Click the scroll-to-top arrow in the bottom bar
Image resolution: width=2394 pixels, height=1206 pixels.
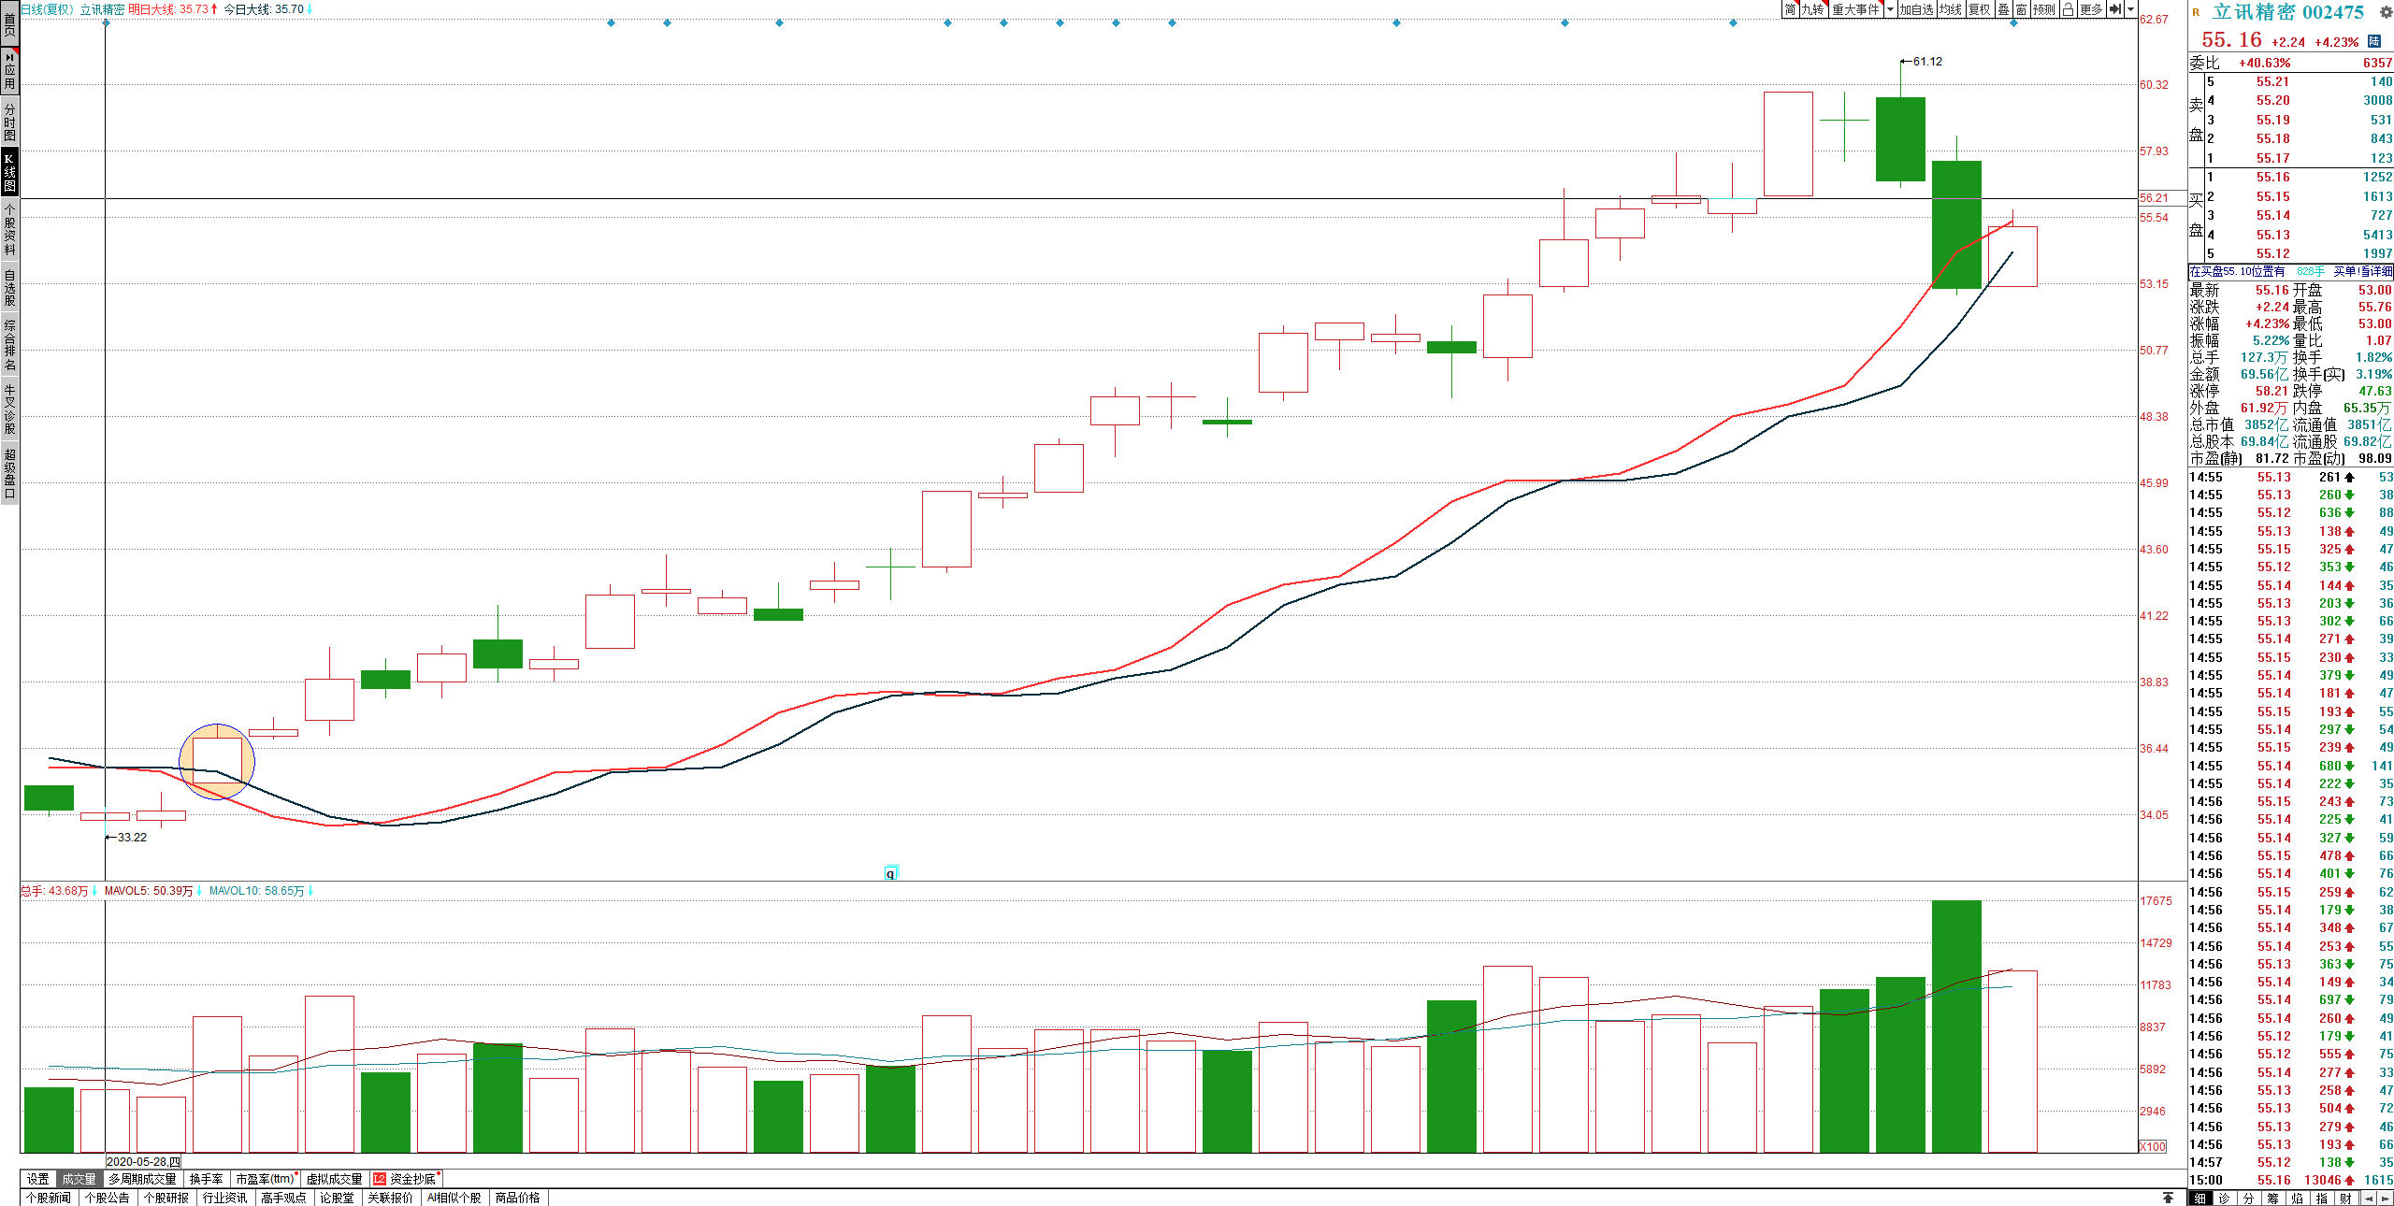tap(2168, 1198)
